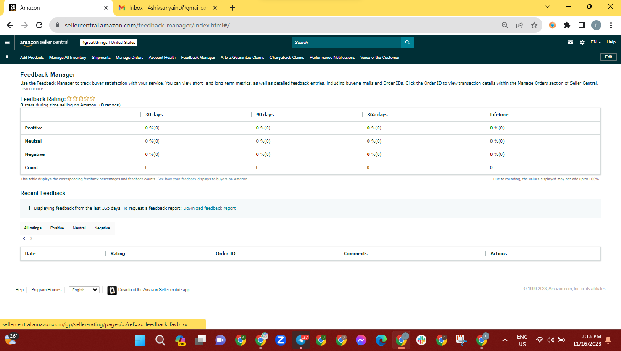Image resolution: width=621 pixels, height=351 pixels.
Task: Open Telegram from the taskbar
Action: pos(301,340)
